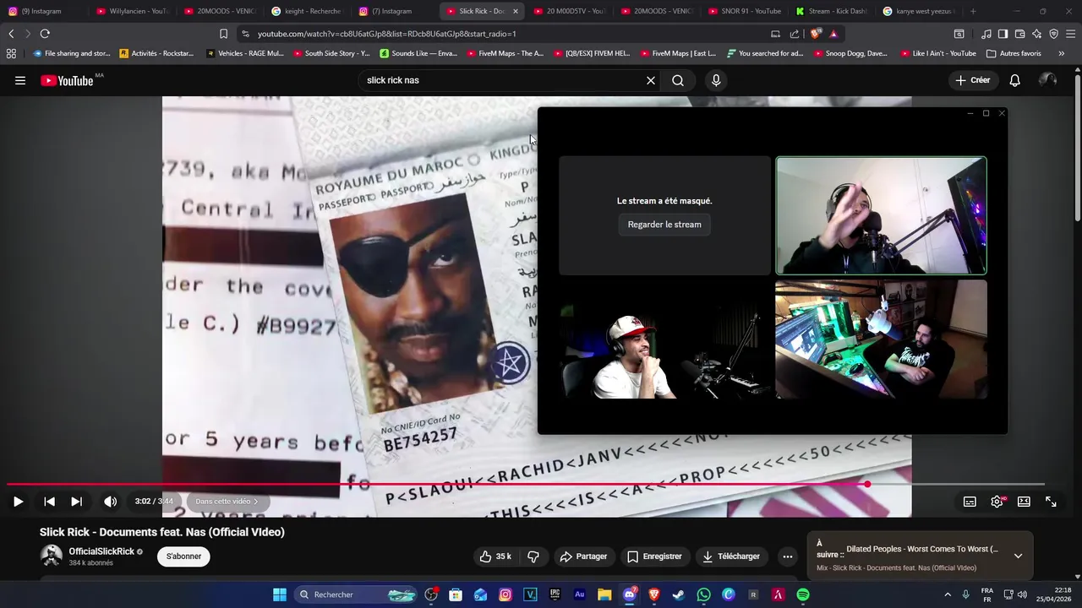Open YouTube notifications bell

coord(1014,80)
